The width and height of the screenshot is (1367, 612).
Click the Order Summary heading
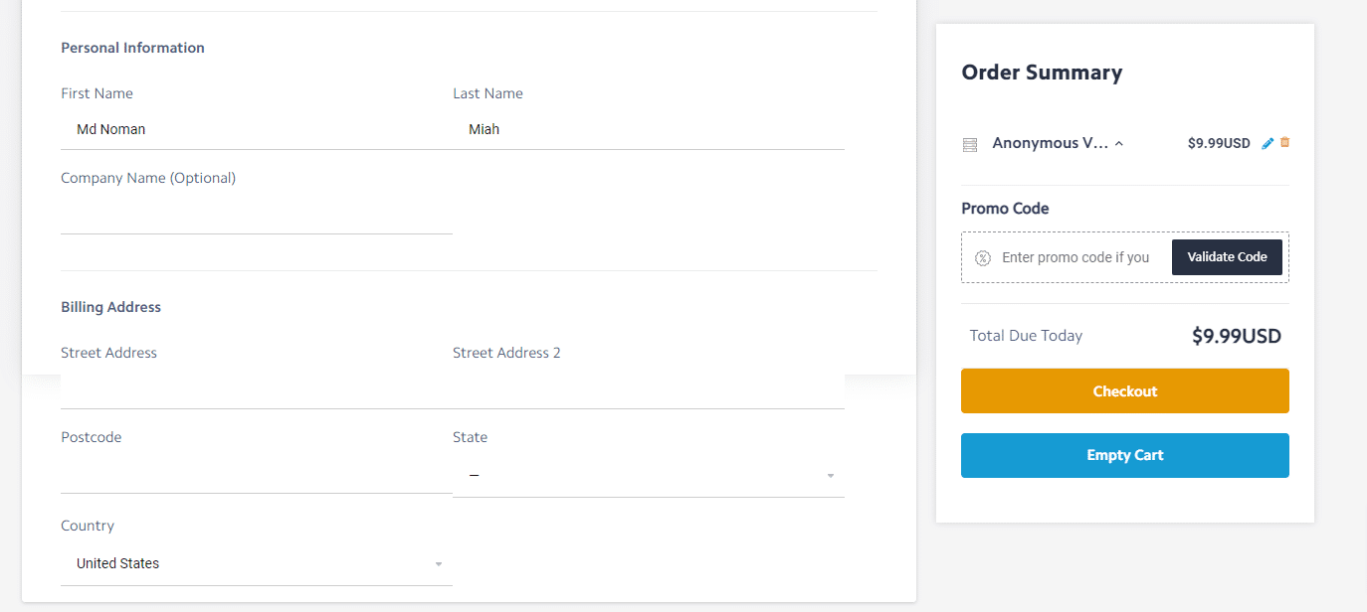[x=1042, y=73]
